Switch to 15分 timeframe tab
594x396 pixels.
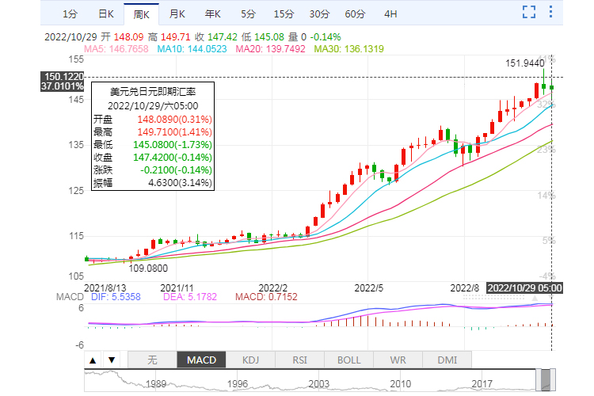coord(284,14)
